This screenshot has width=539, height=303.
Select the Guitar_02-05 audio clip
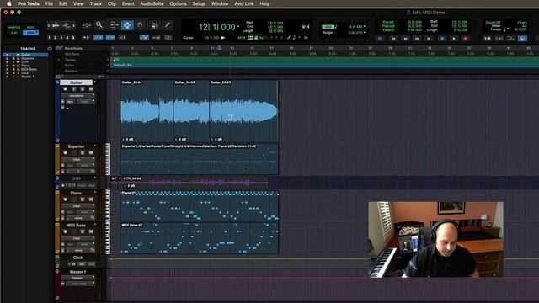(191, 111)
